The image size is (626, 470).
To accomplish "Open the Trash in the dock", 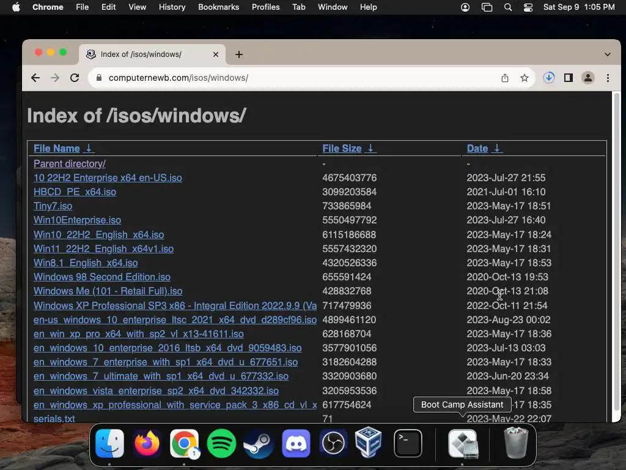I will pos(516,442).
